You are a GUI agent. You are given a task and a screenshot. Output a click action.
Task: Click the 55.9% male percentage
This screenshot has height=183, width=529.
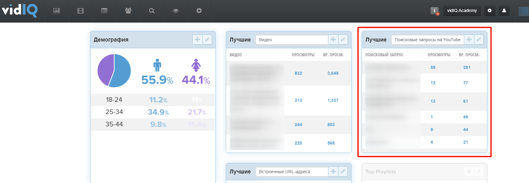coord(157,80)
